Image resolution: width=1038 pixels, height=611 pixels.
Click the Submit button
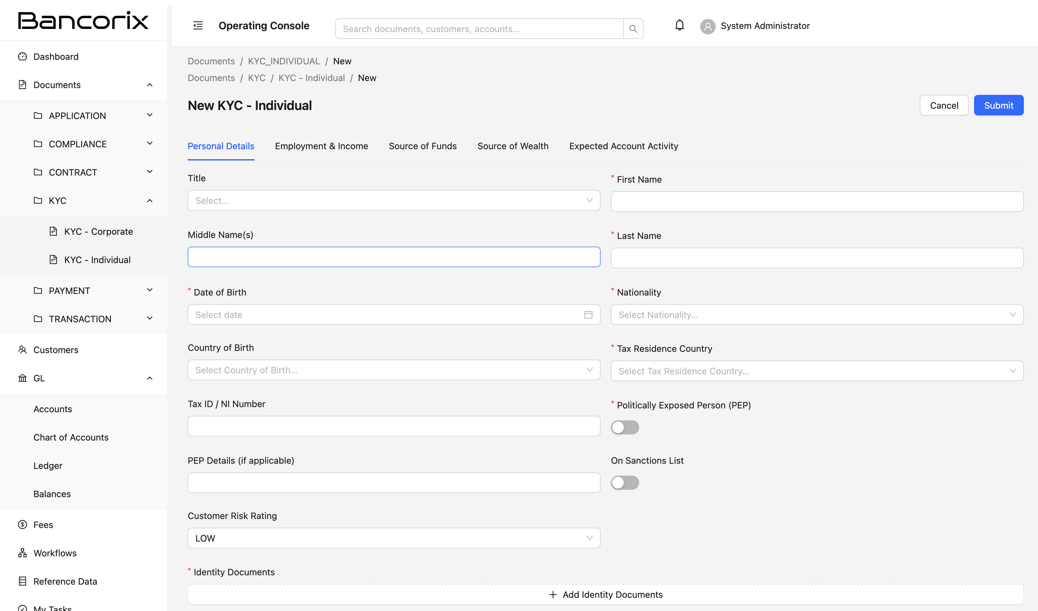[x=998, y=105]
